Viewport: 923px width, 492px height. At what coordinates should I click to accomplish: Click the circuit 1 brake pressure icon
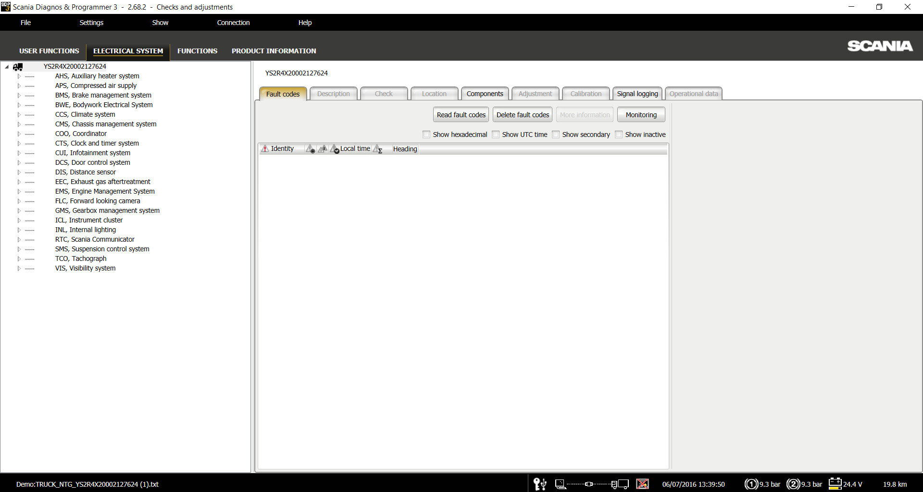tap(751, 484)
